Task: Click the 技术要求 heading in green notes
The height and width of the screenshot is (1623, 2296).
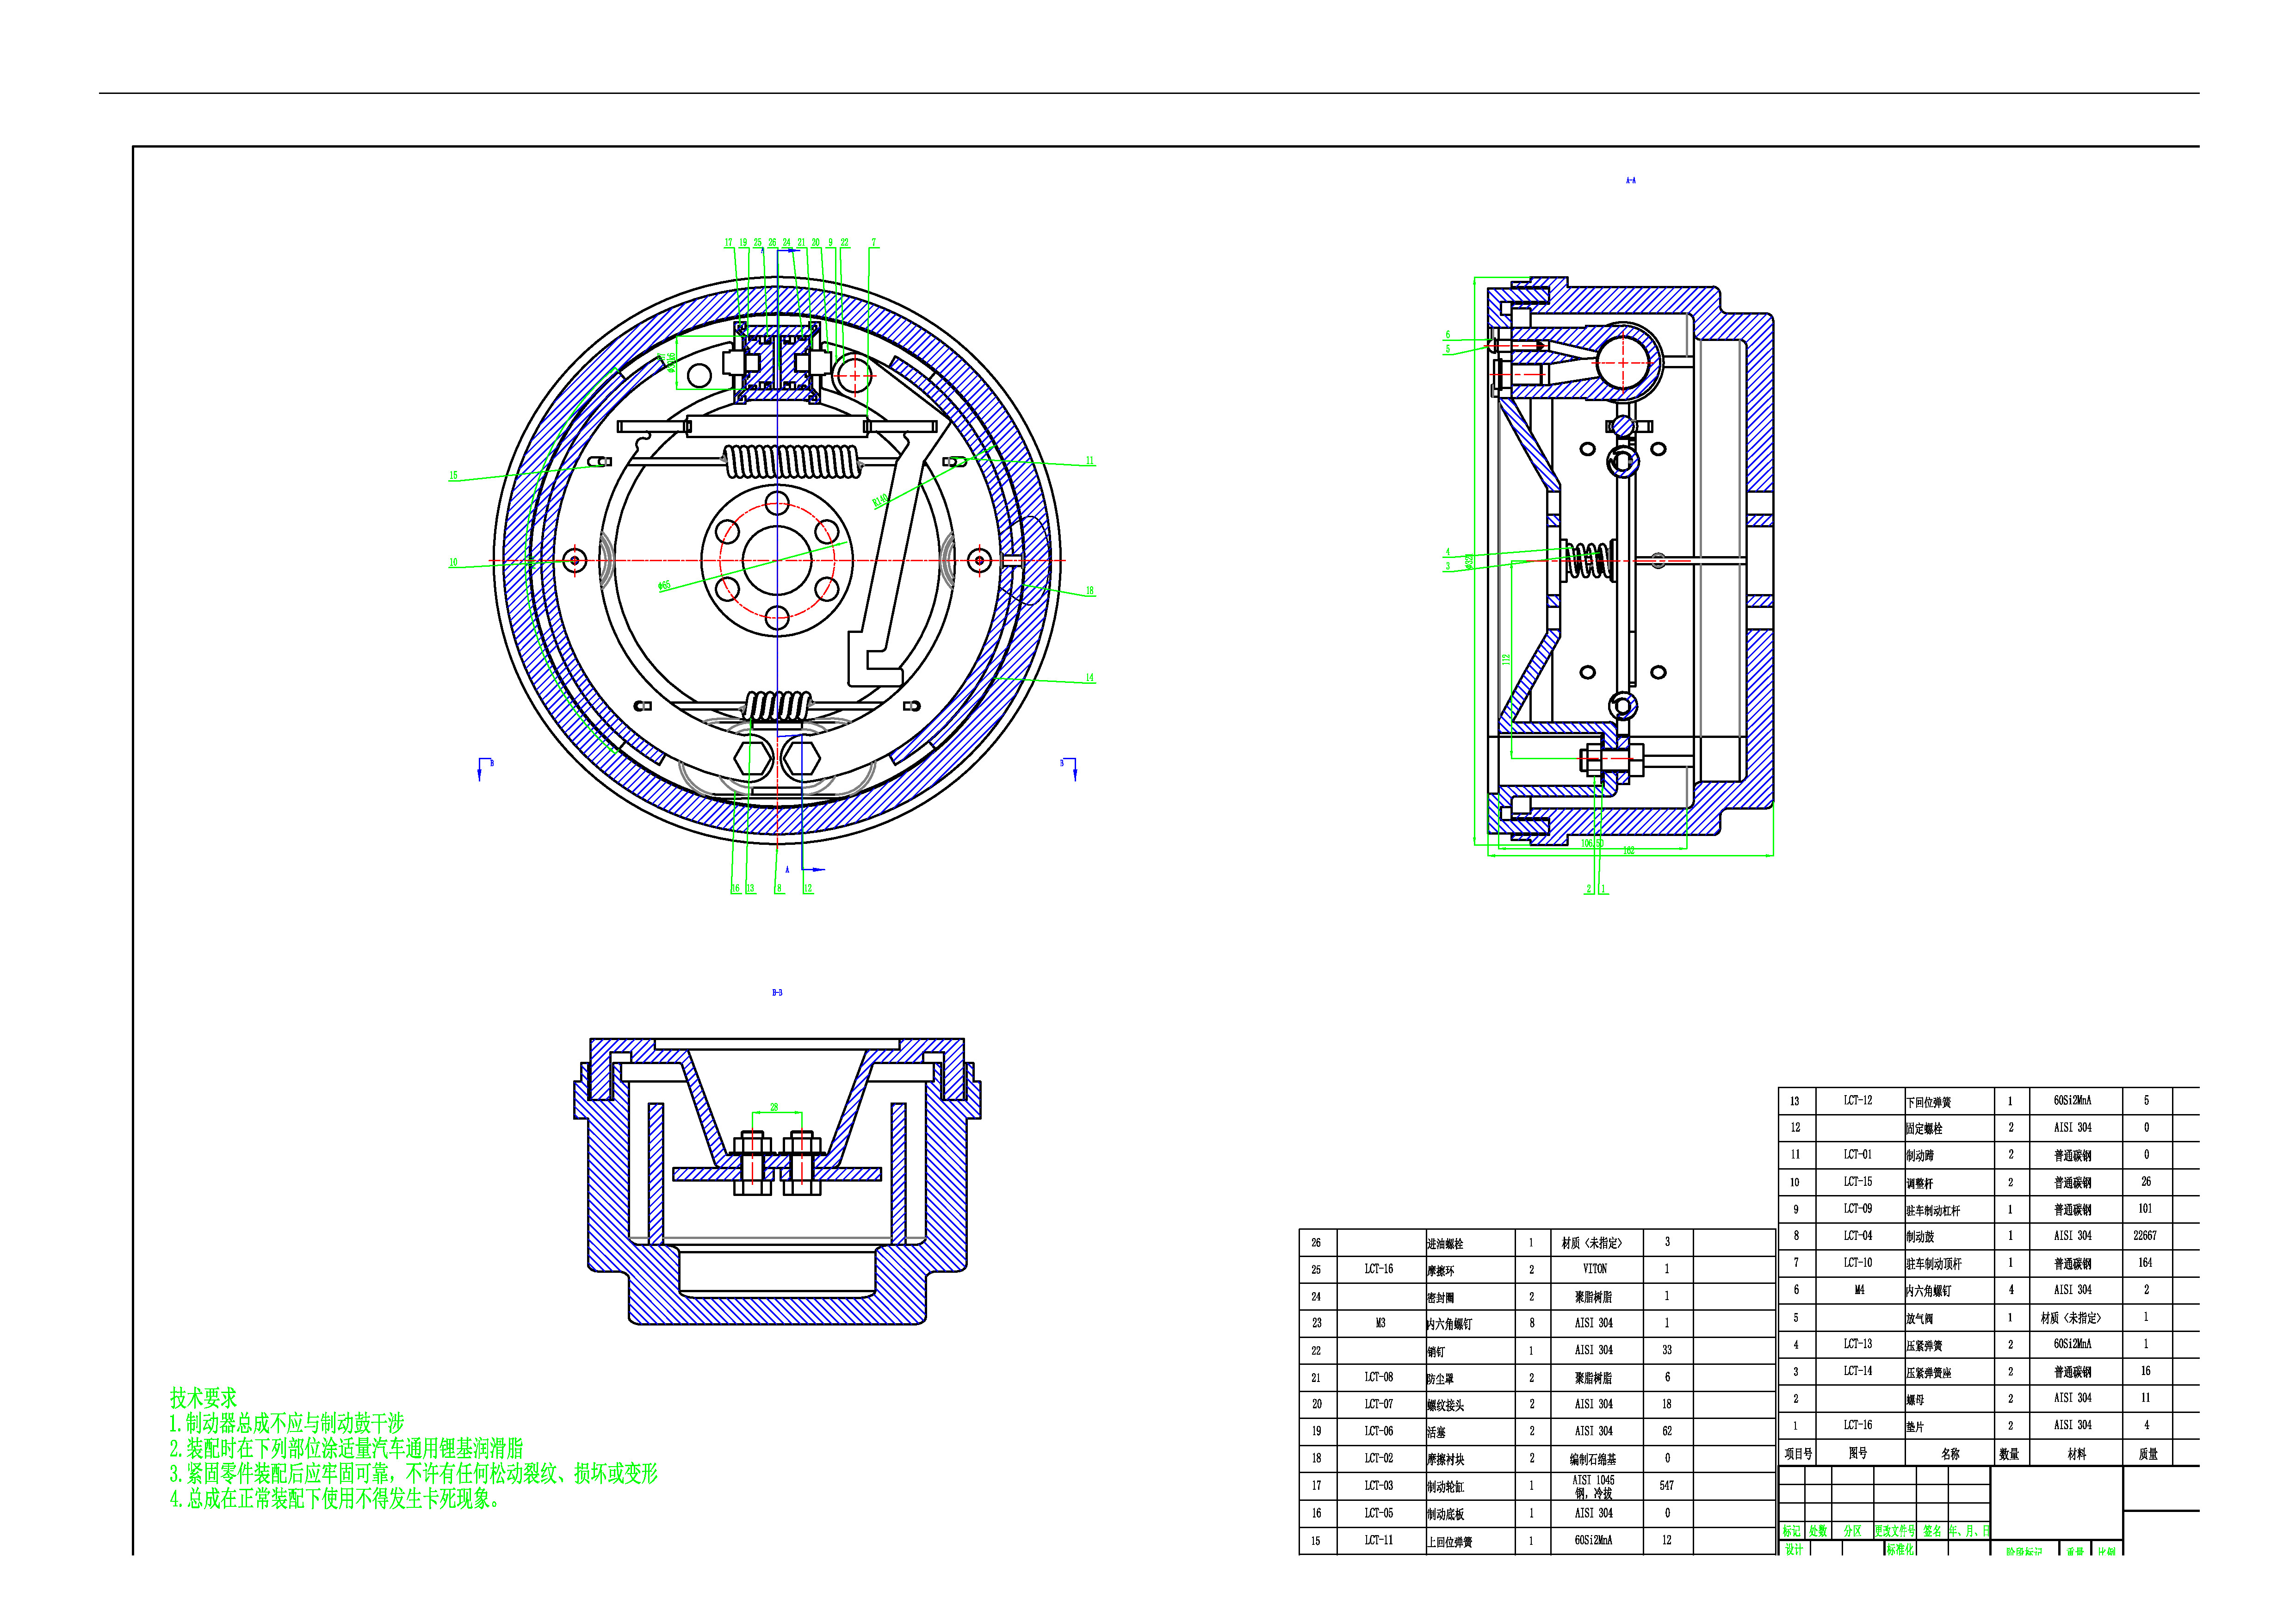Action: click(203, 1398)
